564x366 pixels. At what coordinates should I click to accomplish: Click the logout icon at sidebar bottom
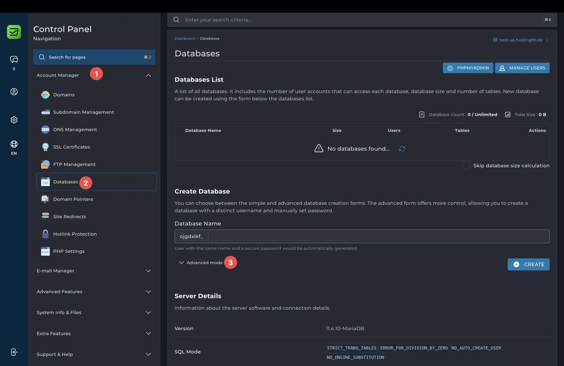(14, 352)
